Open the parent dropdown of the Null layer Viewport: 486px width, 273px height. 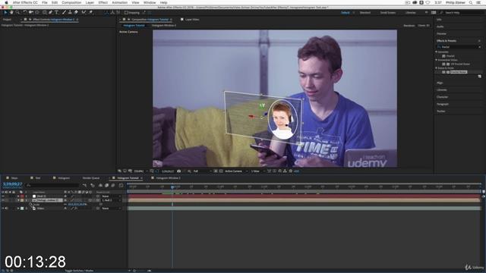(112, 196)
